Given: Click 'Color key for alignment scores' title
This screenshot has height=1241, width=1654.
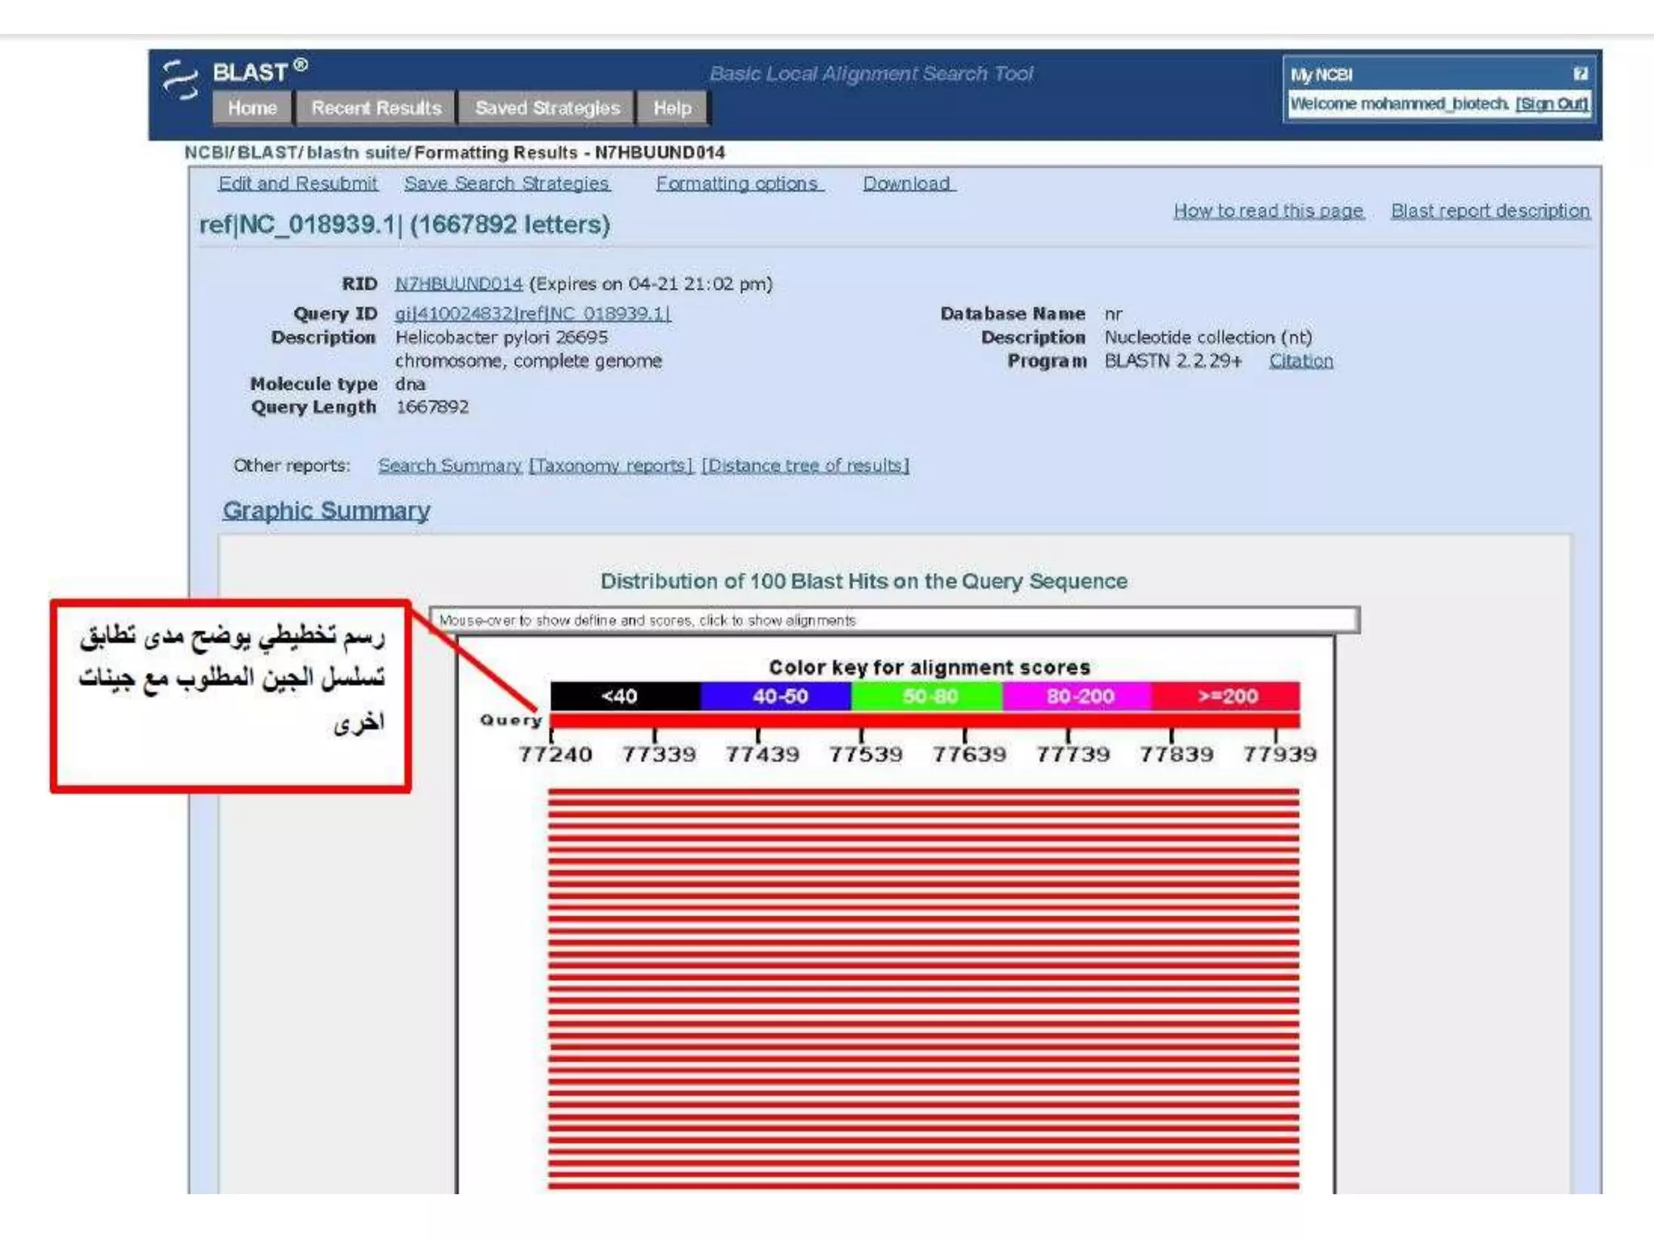Looking at the screenshot, I should coord(929,667).
